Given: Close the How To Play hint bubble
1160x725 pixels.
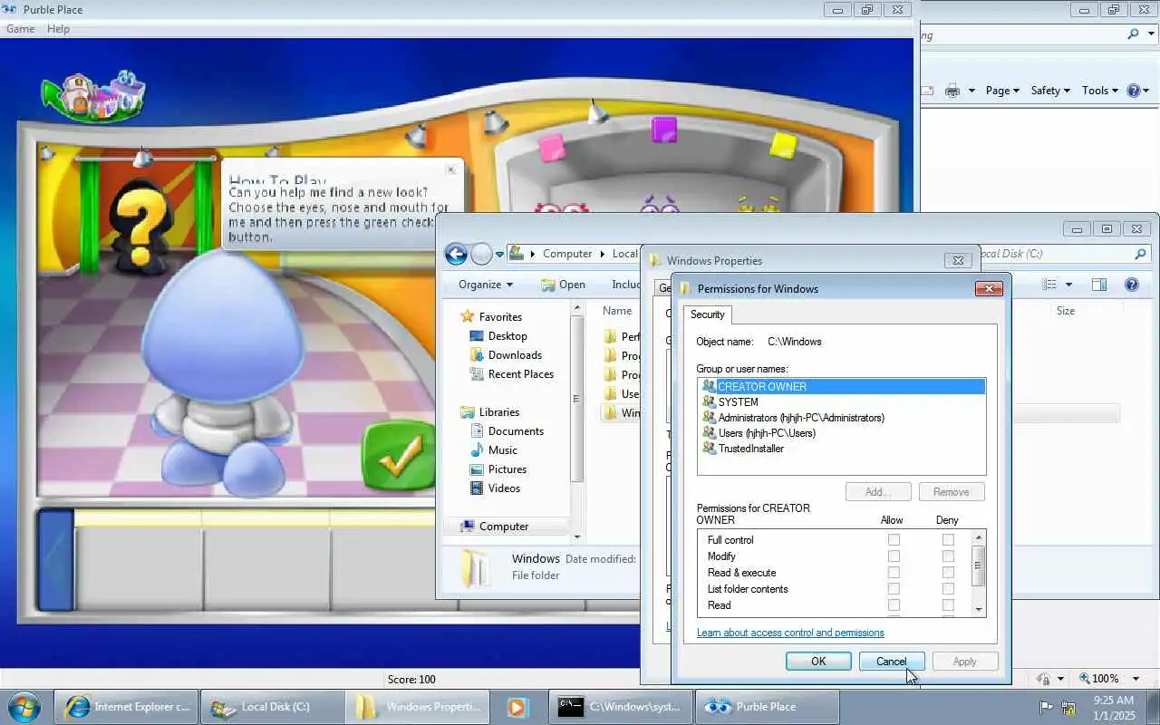Looking at the screenshot, I should pyautogui.click(x=451, y=169).
